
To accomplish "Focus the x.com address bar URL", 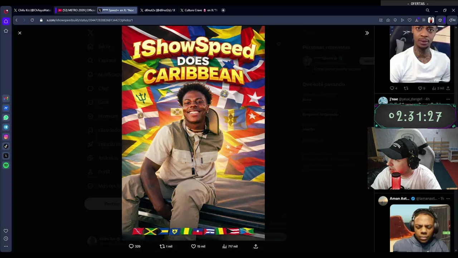I will 89,20.
